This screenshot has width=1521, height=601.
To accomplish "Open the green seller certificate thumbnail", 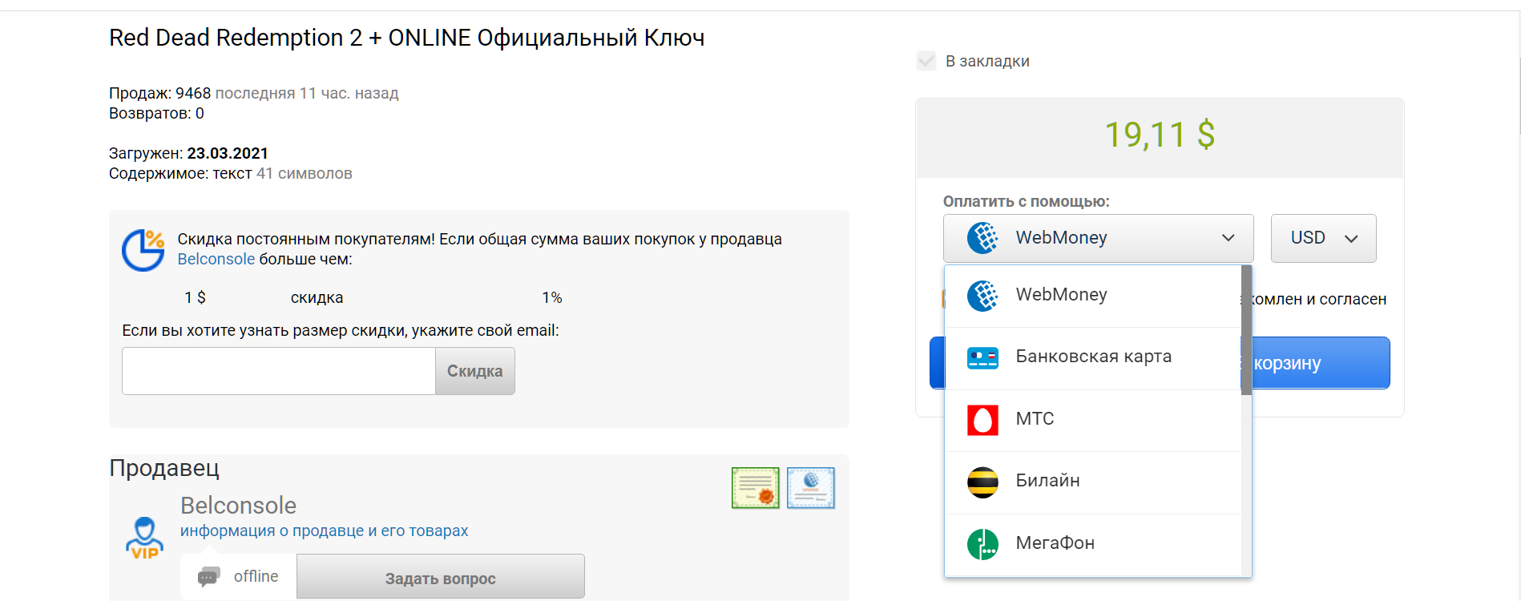I will [x=755, y=488].
